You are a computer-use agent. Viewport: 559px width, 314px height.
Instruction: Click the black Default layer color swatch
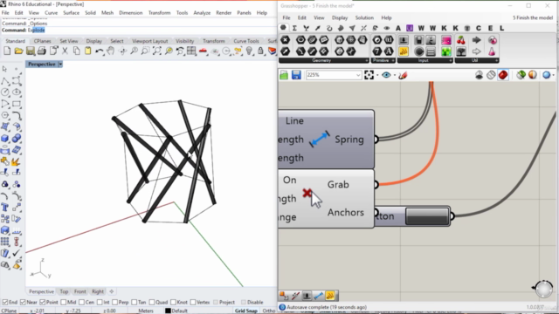(x=168, y=311)
